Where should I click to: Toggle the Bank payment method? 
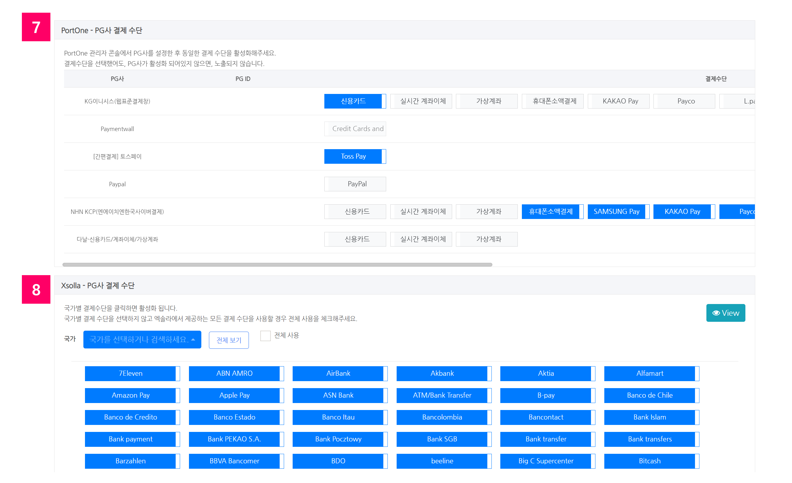[x=132, y=439]
